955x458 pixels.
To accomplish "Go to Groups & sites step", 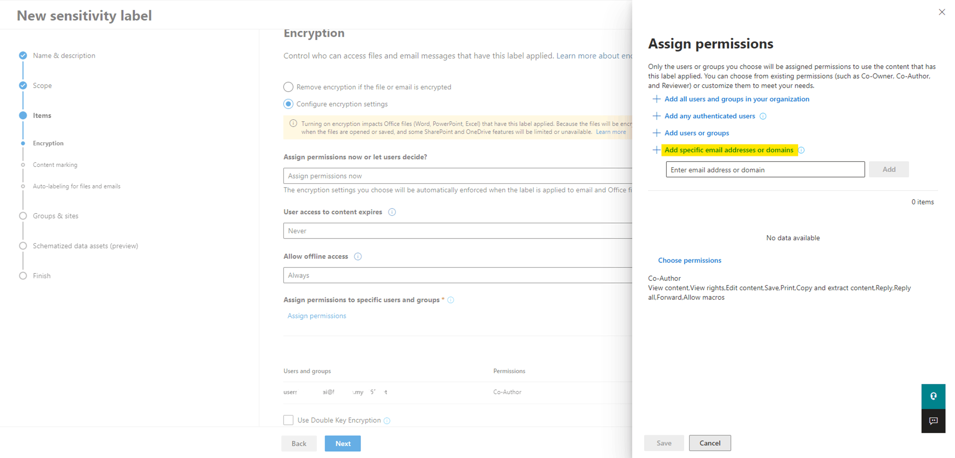I will pos(55,216).
